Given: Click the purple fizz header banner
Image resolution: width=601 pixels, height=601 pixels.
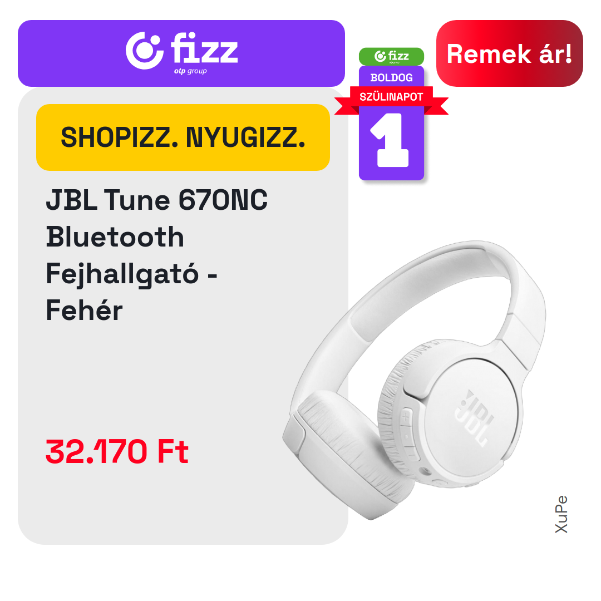Looking at the screenshot, I should click(181, 53).
